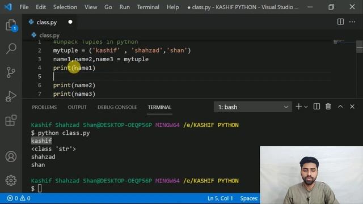The width and height of the screenshot is (363, 204).
Task: Restore down the VS Code window
Action: [x=331, y=7]
